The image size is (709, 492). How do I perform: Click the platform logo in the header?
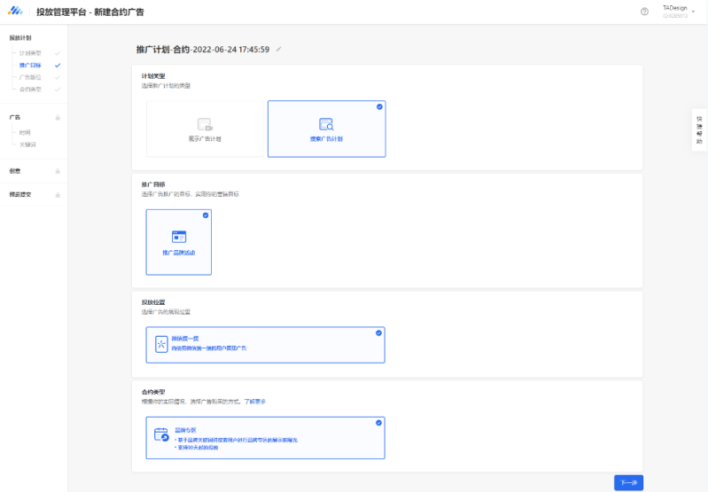coord(16,12)
